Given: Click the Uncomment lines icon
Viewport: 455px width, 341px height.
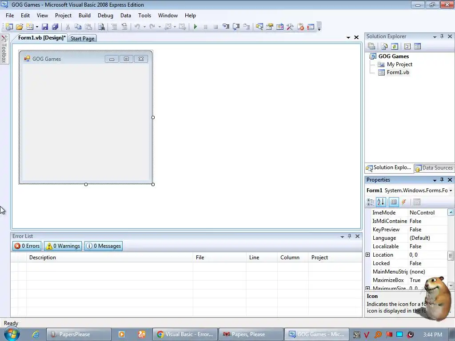Looking at the screenshot, I should [124, 27].
